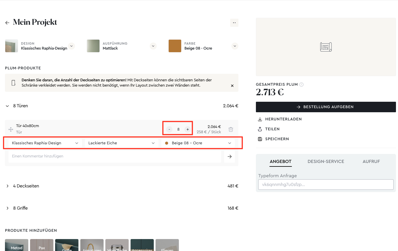Click the Beige 08 - Ocre color swatch
398x251 pixels.
coord(175,46)
